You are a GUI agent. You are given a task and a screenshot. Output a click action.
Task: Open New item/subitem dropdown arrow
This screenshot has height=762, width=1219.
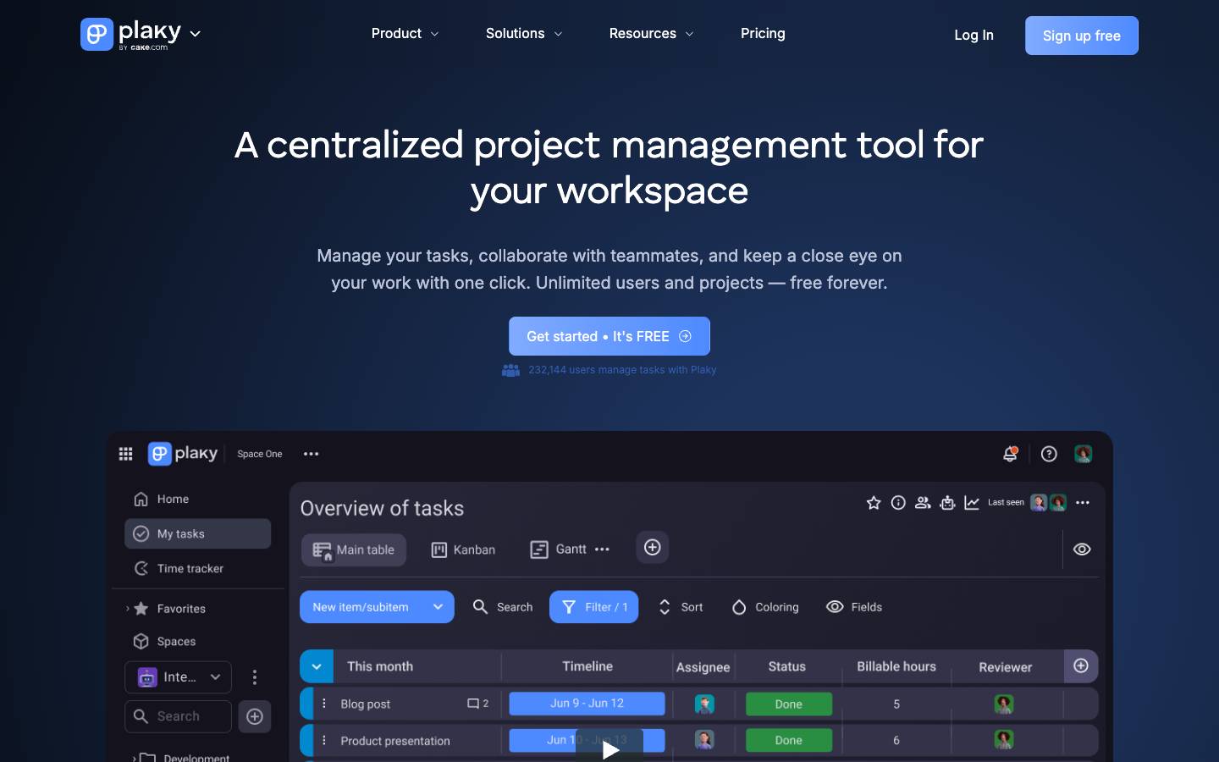point(438,607)
